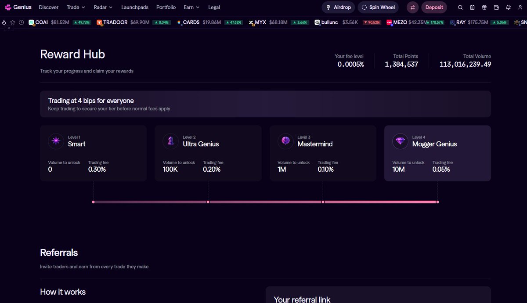Click the Total Volume value 113,016,239.49
The height and width of the screenshot is (303, 527).
(465, 65)
